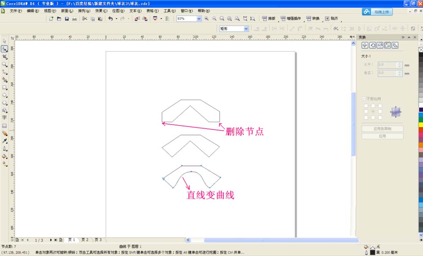Select the Shape tool in the toolbox
The image size is (423, 256).
click(5, 49)
